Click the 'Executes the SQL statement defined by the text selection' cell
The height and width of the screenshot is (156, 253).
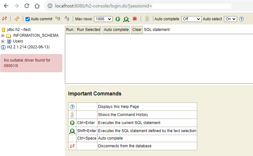coord(147,131)
